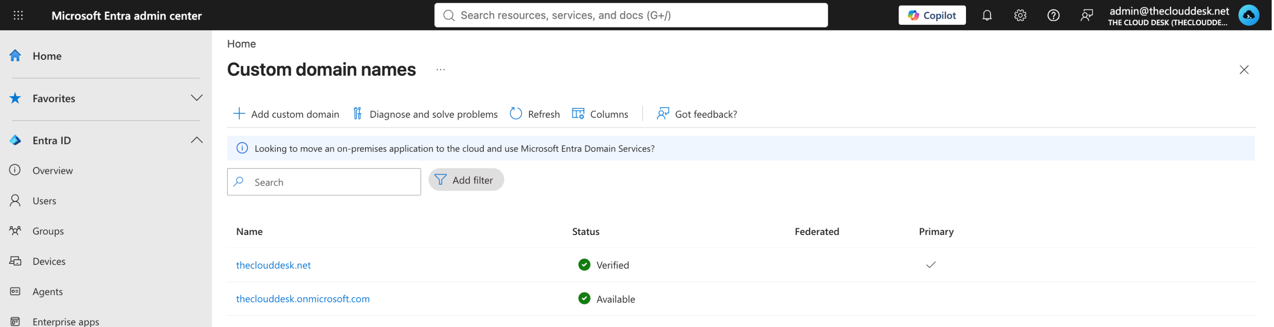Click the Entra Domain Services info banner

tap(742, 149)
